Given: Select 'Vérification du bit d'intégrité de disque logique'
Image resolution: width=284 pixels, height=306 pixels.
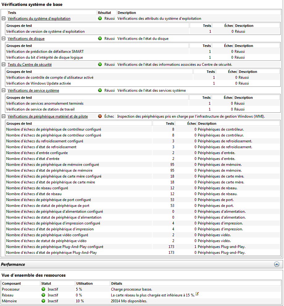Looking at the screenshot, I should coord(143,57).
